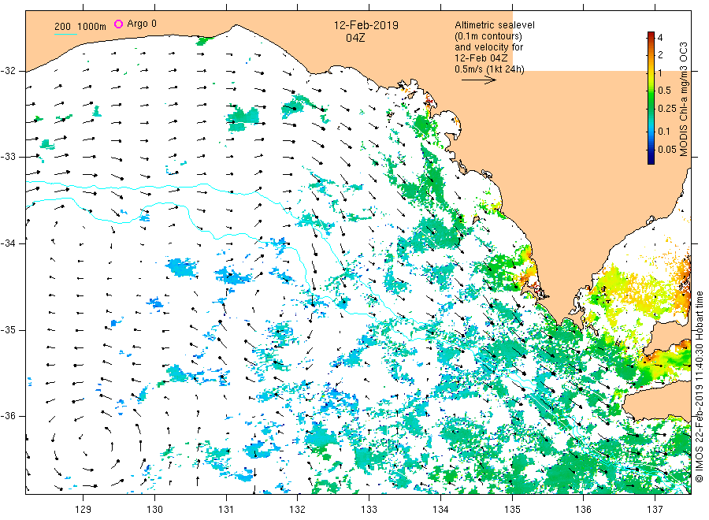The image size is (709, 520).
Task: Click the 'MODIS Chl-a mg/m3 OC3' colorbar title
Action: pyautogui.click(x=684, y=99)
